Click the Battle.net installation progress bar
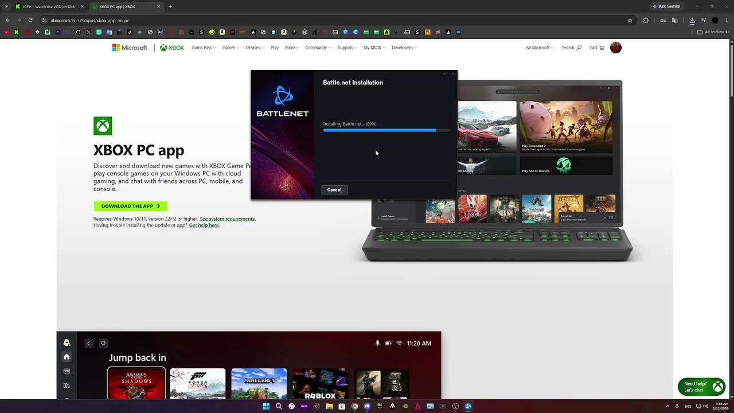 (386, 130)
